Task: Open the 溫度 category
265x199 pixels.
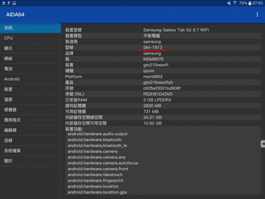Action: click(x=31, y=99)
